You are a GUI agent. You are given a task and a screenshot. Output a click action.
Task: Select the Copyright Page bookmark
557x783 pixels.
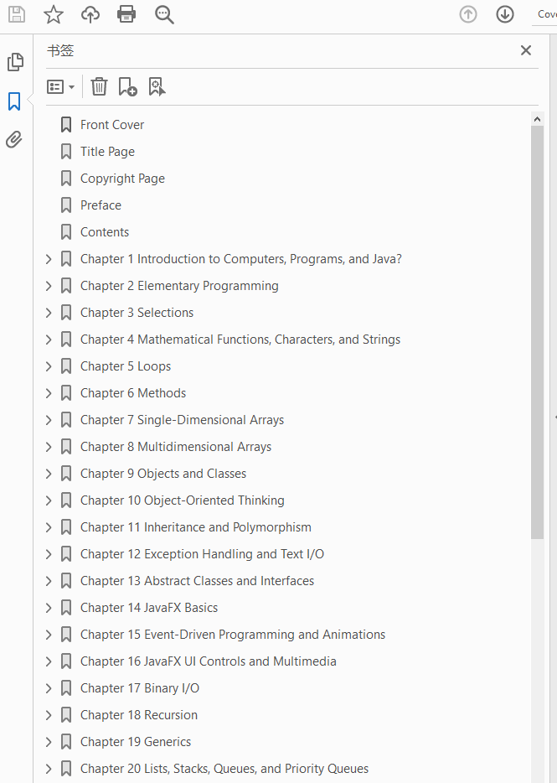pyautogui.click(x=122, y=179)
